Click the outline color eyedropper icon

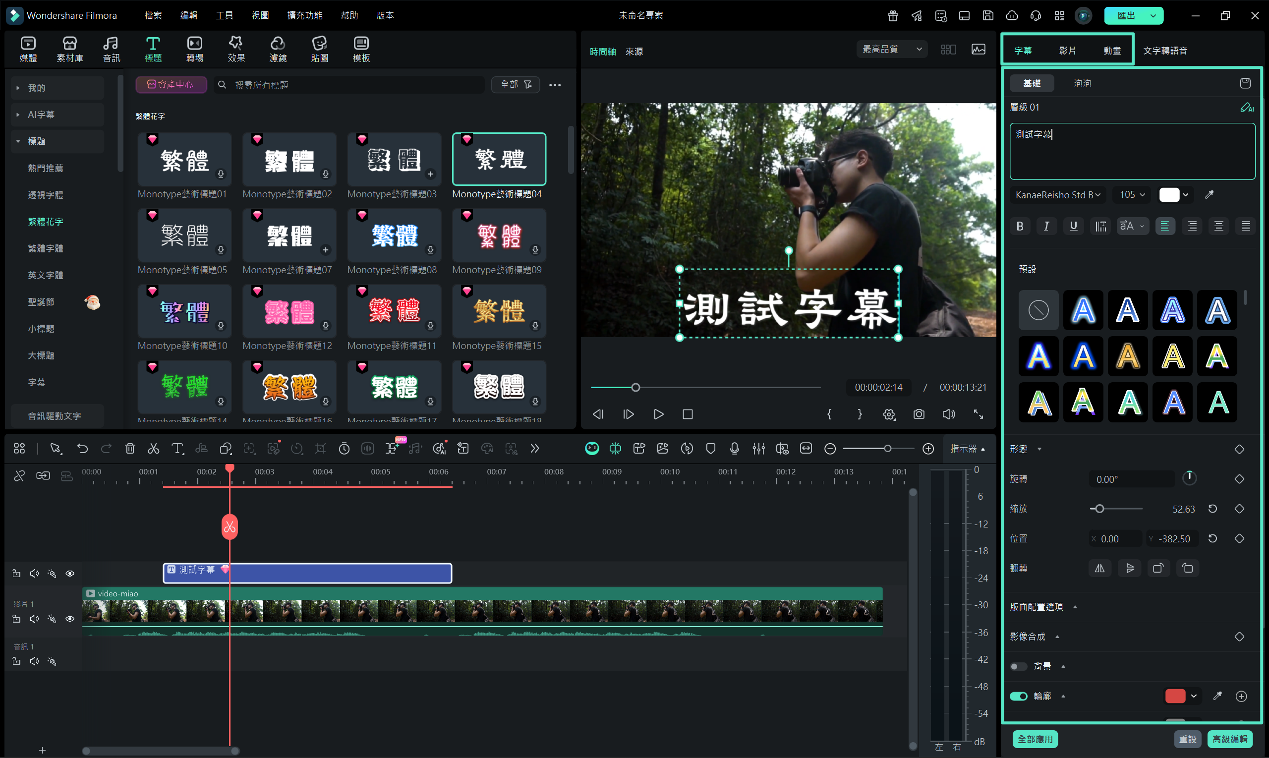[1217, 696]
